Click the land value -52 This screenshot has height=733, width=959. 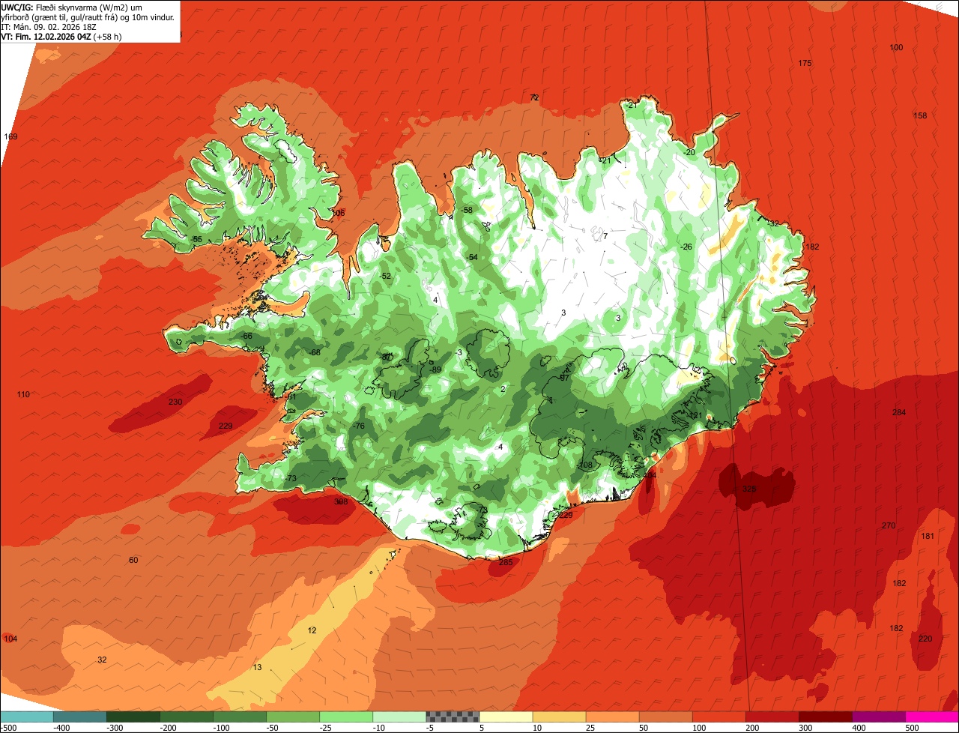pos(385,276)
